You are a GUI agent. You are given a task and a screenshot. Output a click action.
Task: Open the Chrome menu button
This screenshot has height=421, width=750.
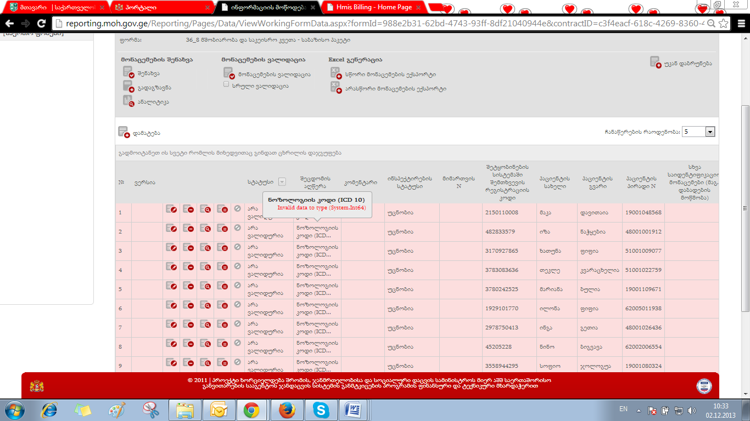(740, 24)
